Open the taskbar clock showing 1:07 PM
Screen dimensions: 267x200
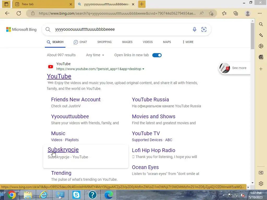pos(256,195)
